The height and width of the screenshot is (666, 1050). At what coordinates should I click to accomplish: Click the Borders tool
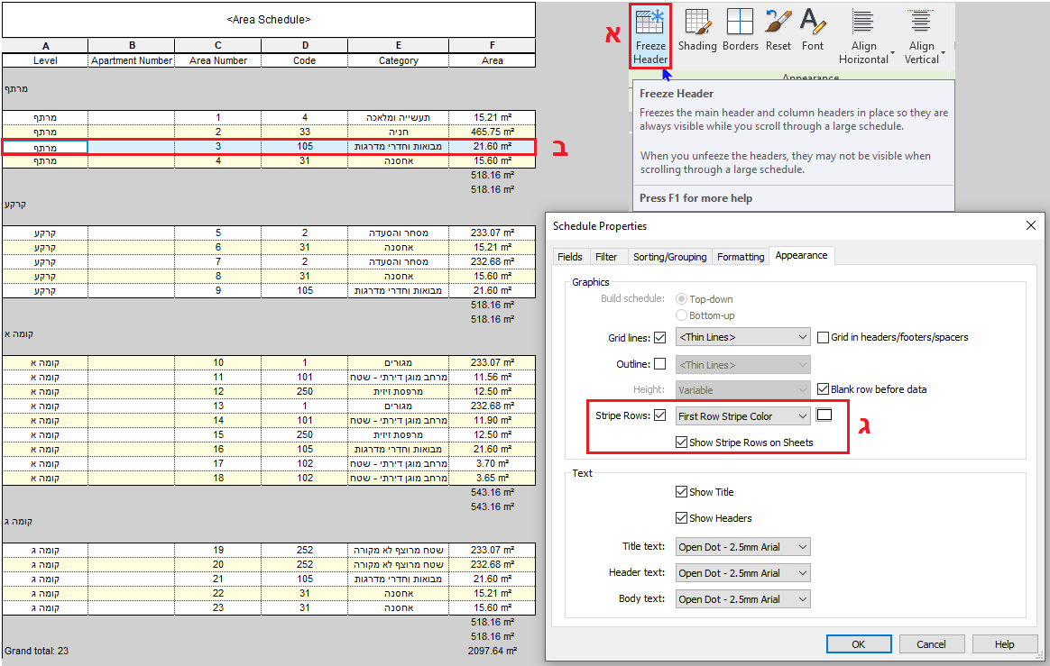click(740, 34)
